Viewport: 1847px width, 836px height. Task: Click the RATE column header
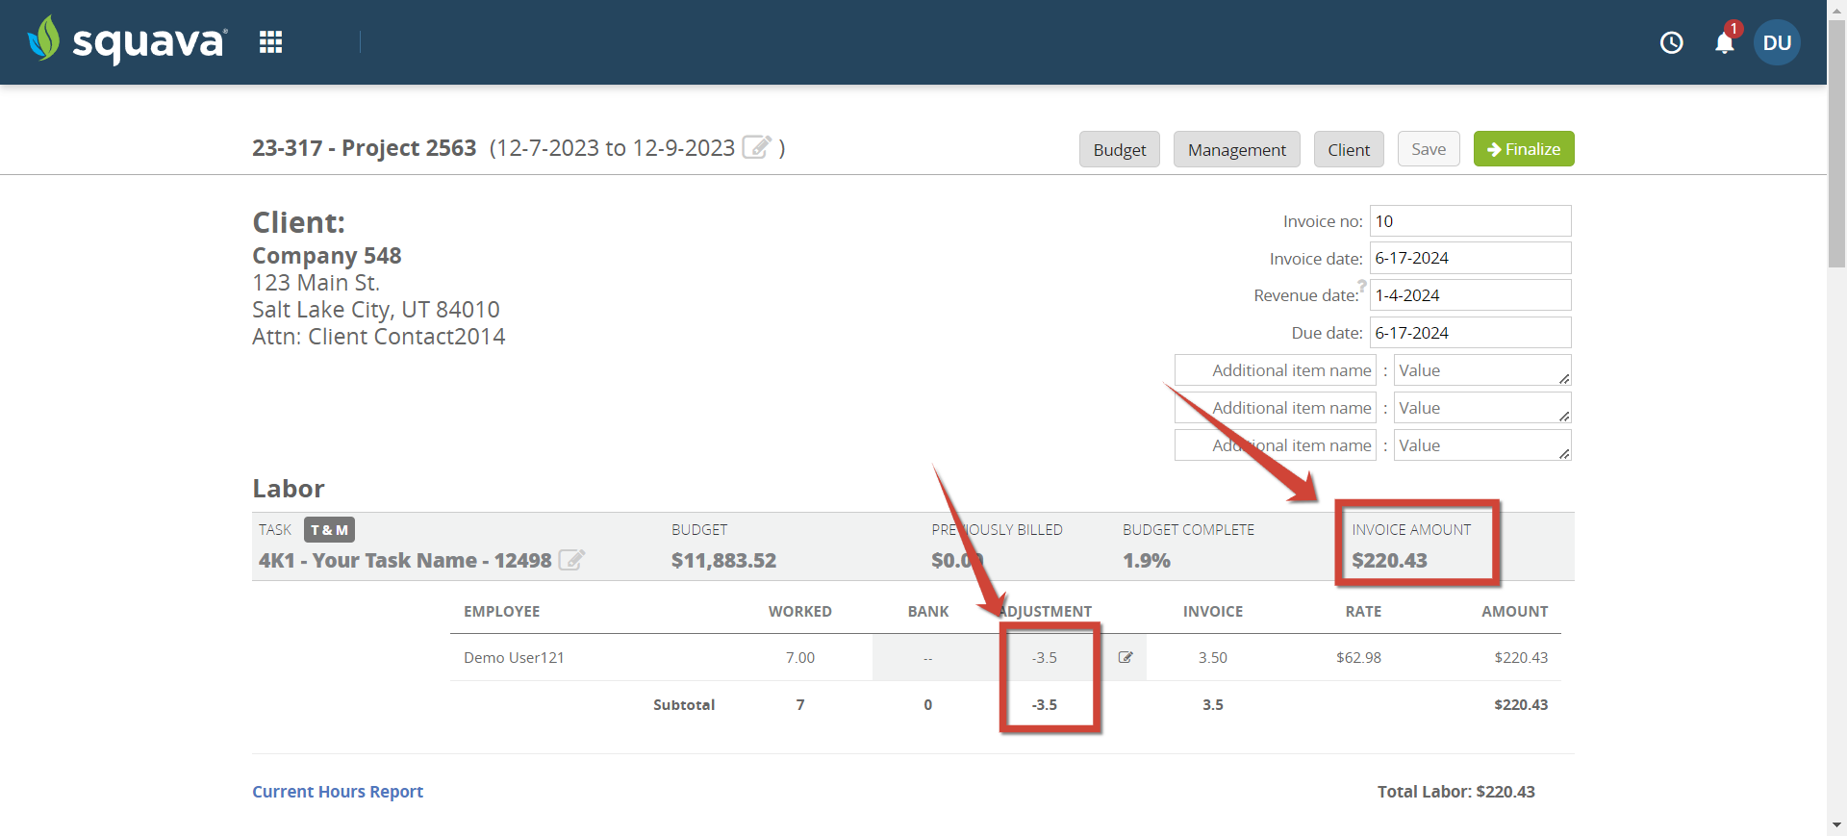pyautogui.click(x=1363, y=612)
